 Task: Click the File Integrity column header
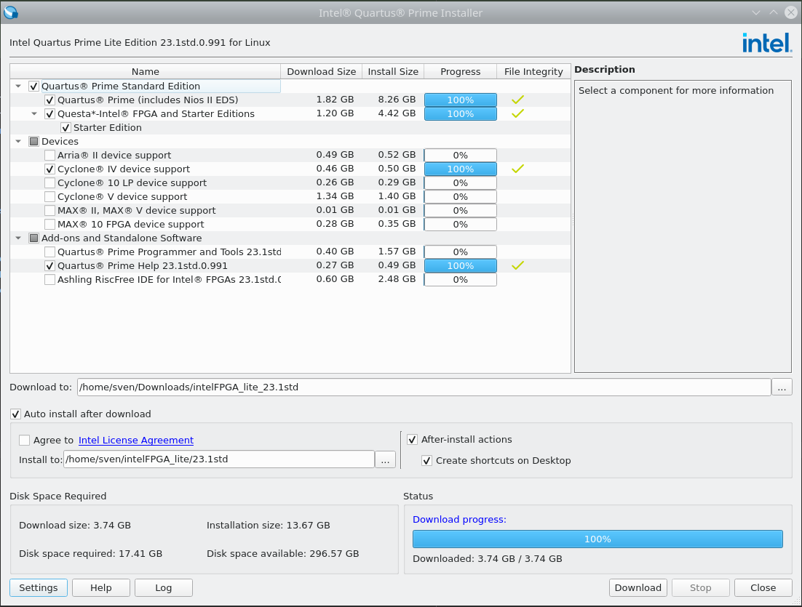533,71
